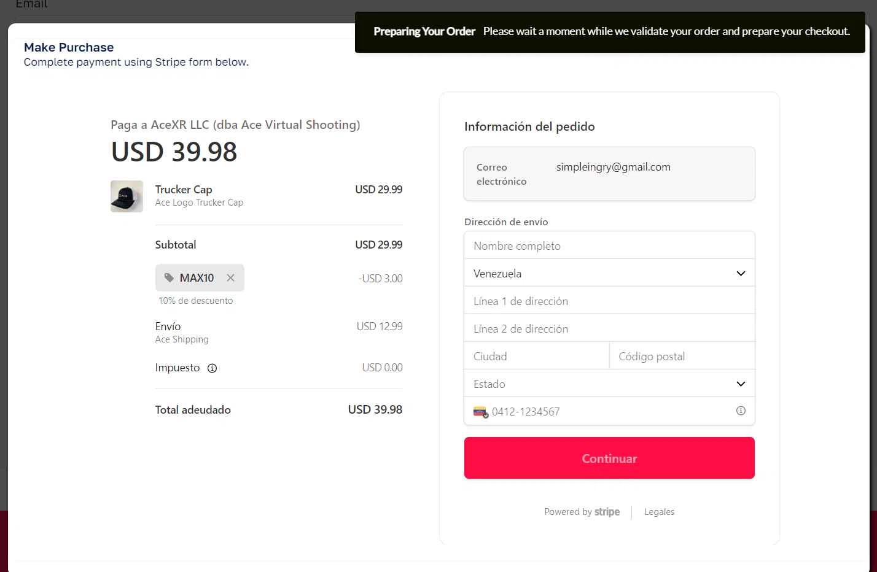Click the USD 12.99 shipping amount
Screen dimensions: 877x572
tap(380, 327)
